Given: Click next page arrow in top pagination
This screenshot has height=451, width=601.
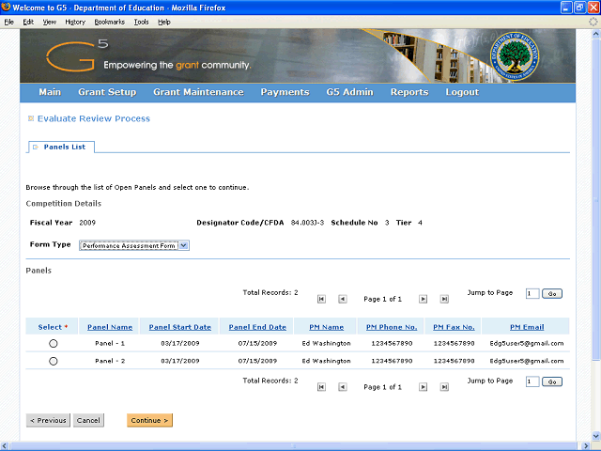Looking at the screenshot, I should click(x=423, y=299).
